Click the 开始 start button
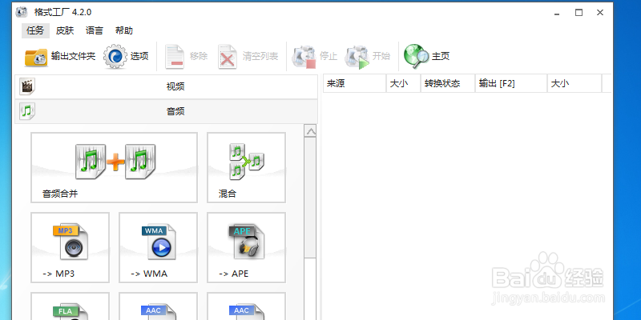 [x=367, y=56]
